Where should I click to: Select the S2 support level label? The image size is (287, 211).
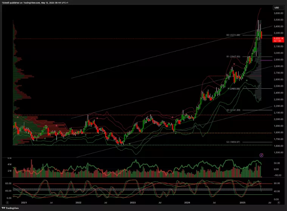click(233, 142)
